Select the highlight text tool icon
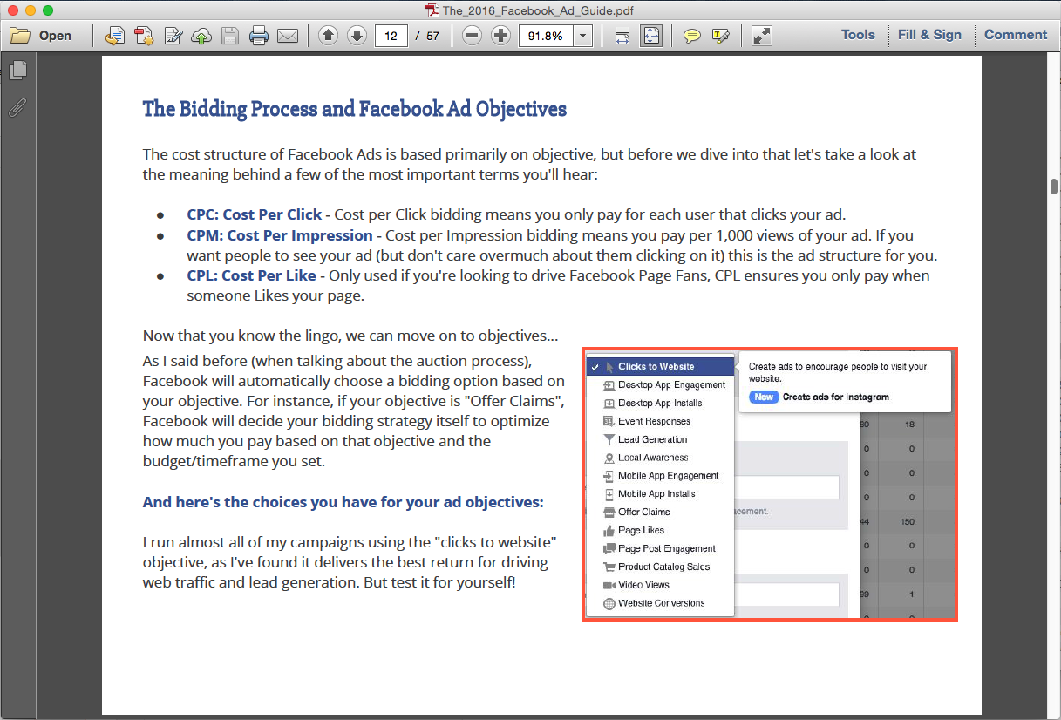 click(x=720, y=36)
